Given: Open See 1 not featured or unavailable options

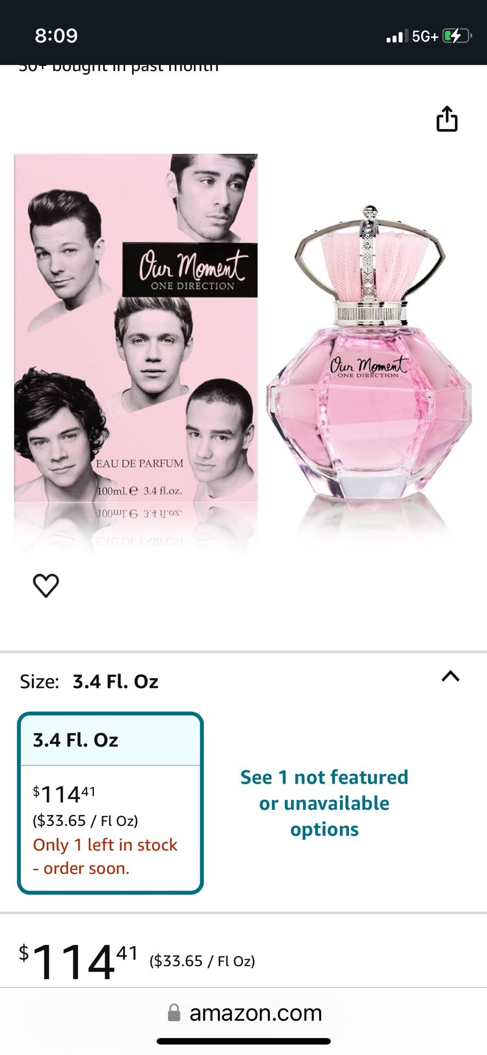Looking at the screenshot, I should coord(324,803).
